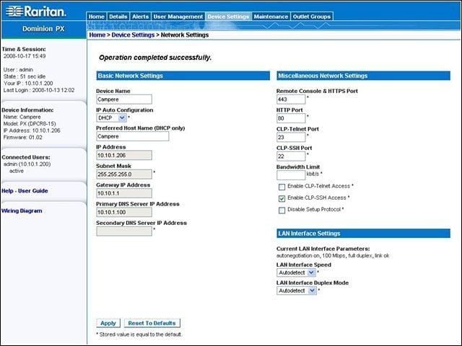
Task: Click the 'Firmware: 01.02' text
Action: pyautogui.click(x=22, y=138)
